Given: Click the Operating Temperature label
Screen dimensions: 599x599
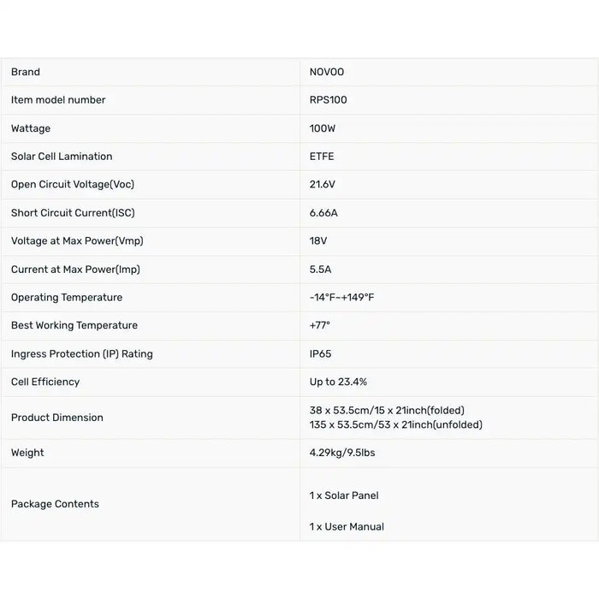Looking at the screenshot, I should (67, 298).
